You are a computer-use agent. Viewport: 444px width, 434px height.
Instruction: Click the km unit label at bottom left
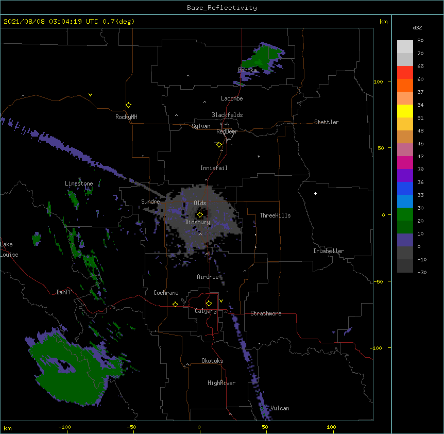point(8,428)
